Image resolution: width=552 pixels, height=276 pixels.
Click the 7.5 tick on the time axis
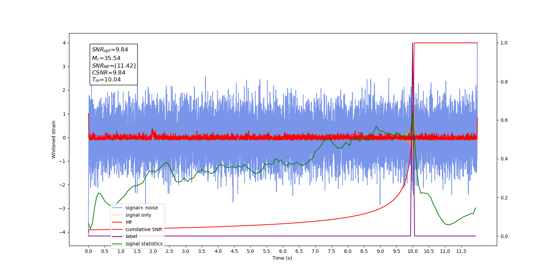pos(332,251)
